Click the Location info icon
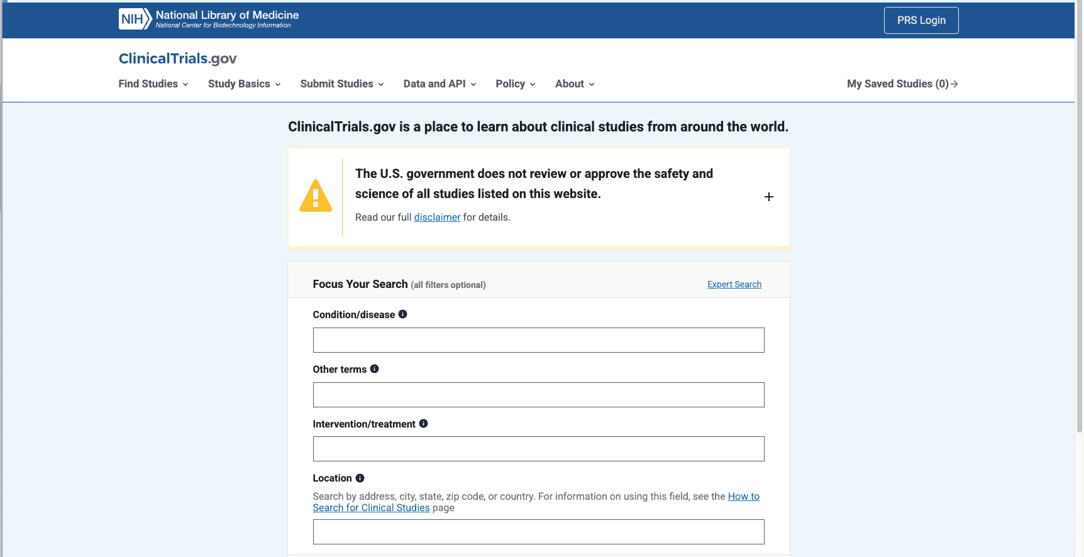The image size is (1084, 557). (x=360, y=478)
